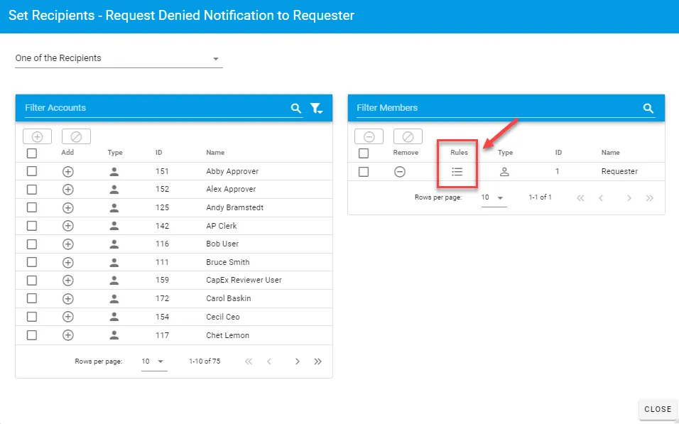Click into the Filter Accounts input field

click(x=153, y=108)
